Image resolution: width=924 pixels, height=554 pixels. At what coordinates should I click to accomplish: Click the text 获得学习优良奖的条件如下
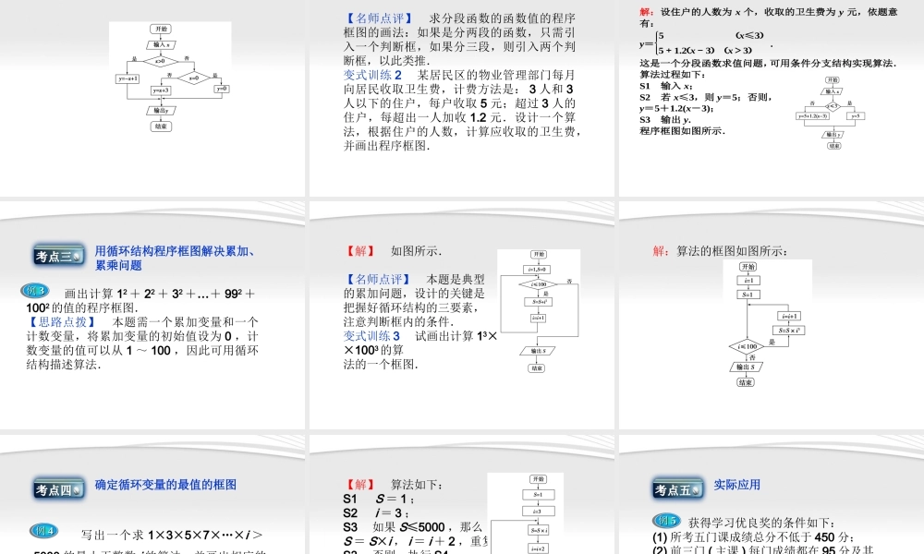(x=761, y=523)
